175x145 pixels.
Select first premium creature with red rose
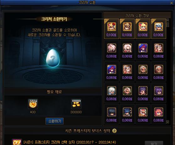(112, 27)
